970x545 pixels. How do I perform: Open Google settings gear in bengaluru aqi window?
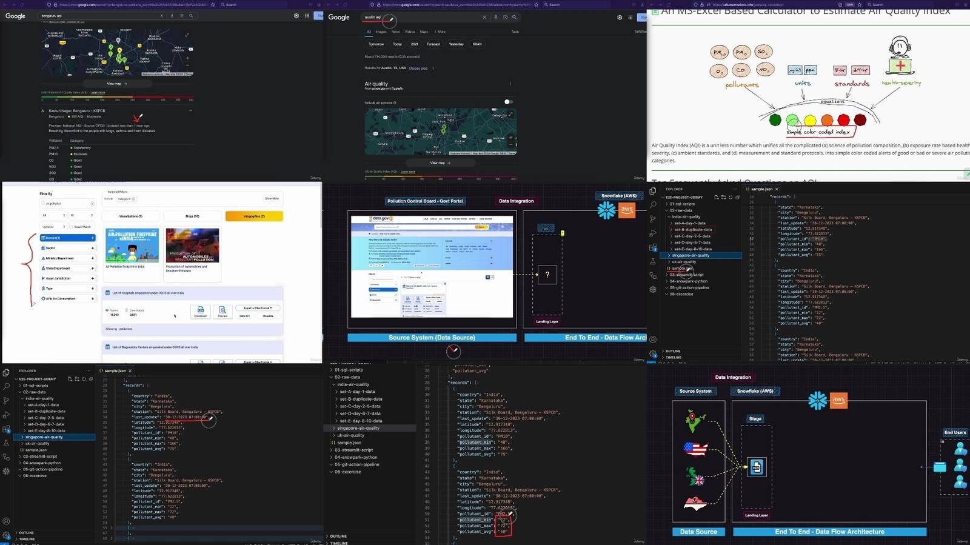pyautogui.click(x=296, y=16)
